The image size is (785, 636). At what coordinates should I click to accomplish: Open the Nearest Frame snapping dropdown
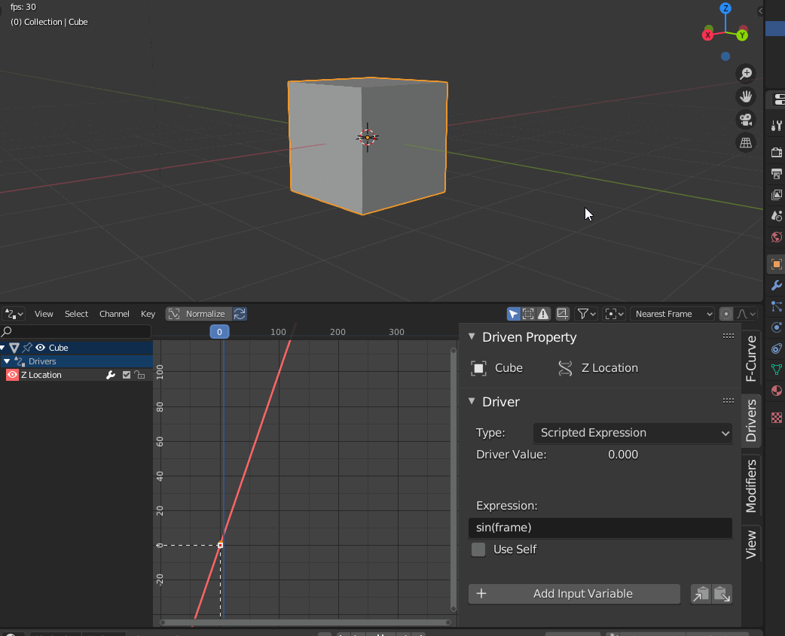point(671,314)
